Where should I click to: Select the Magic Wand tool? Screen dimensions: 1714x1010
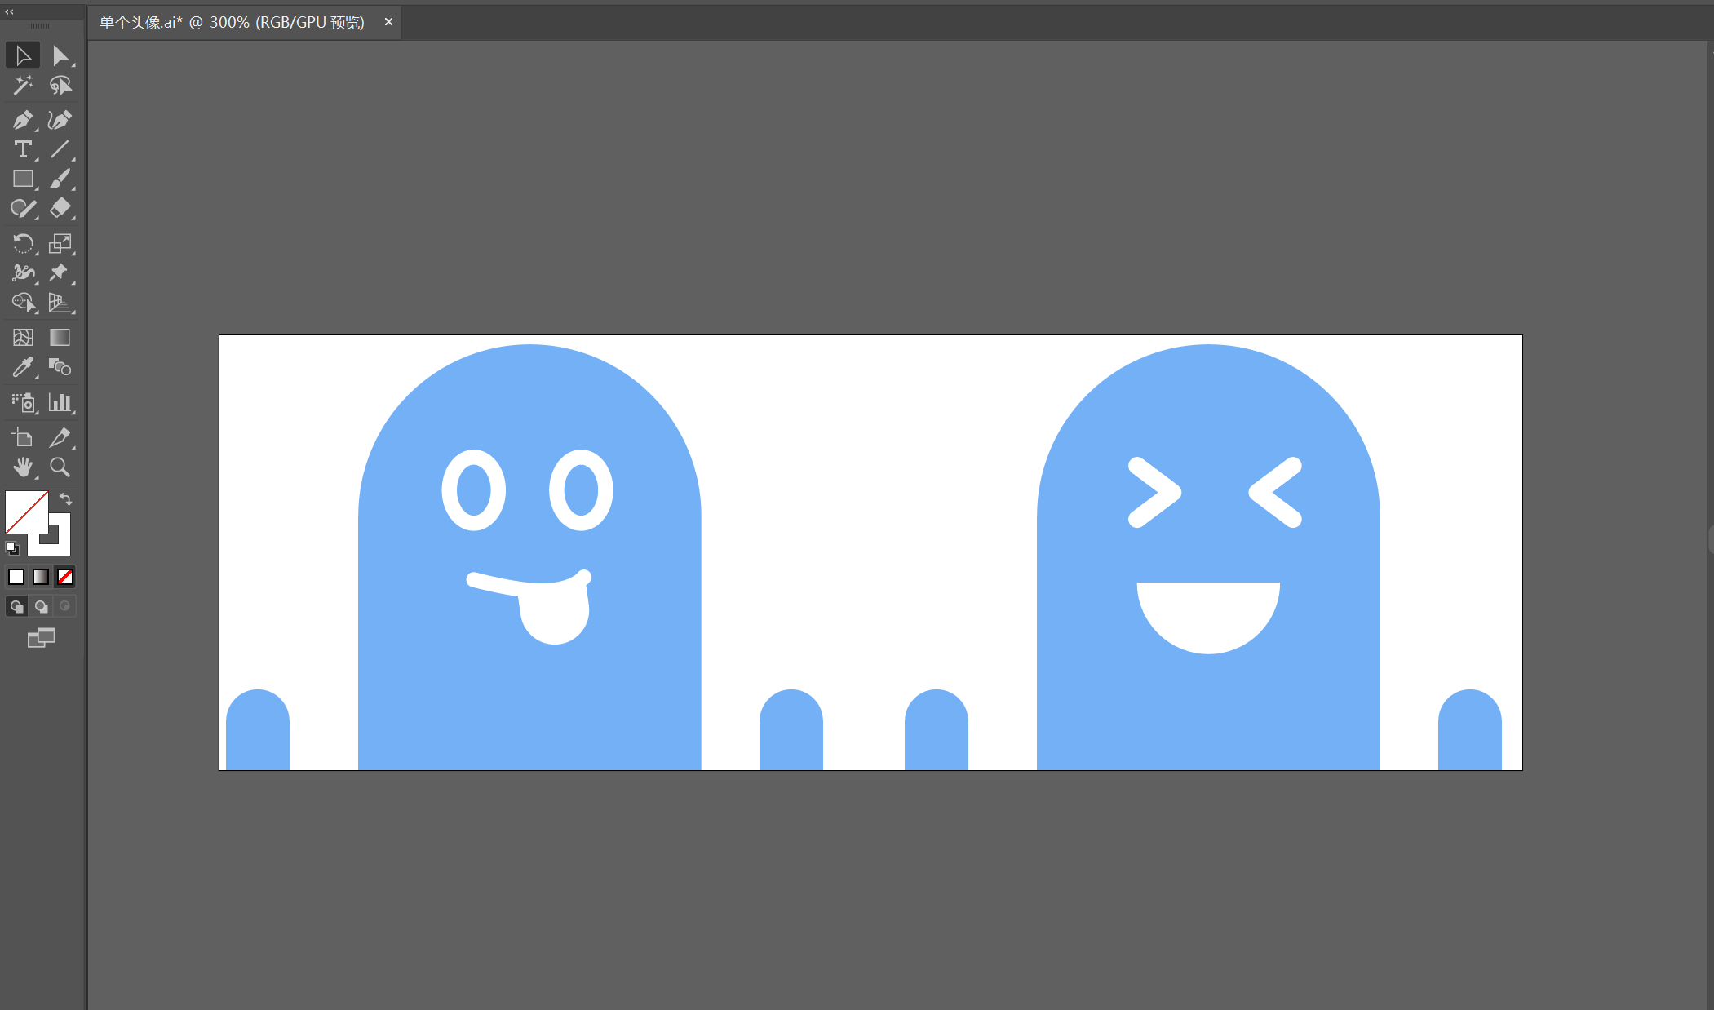pos(23,86)
